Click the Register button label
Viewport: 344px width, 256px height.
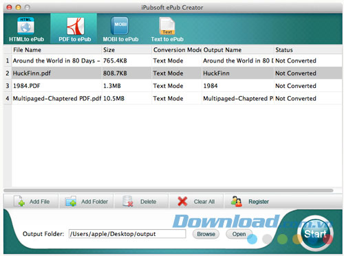coord(259,202)
